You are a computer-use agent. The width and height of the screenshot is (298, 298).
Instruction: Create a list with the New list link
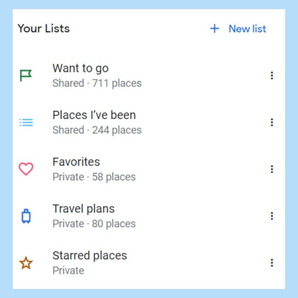coord(247,29)
